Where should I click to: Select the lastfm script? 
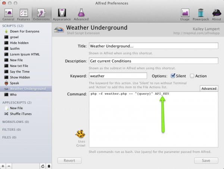pos(26,49)
